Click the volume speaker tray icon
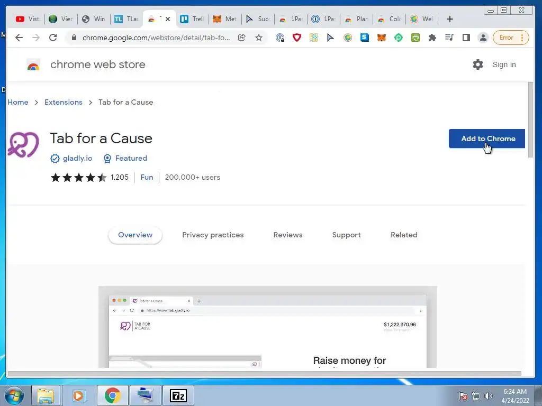 pyautogui.click(x=488, y=396)
